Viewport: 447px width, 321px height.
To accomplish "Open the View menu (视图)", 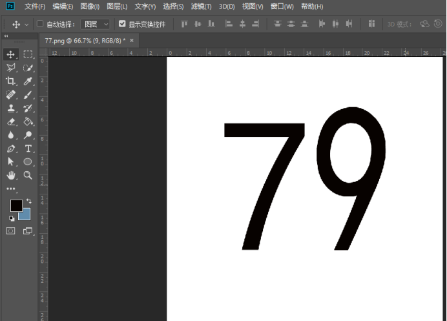I will (x=253, y=6).
